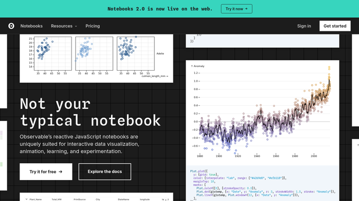
Task: Open the Pricing page
Action: pyautogui.click(x=93, y=26)
